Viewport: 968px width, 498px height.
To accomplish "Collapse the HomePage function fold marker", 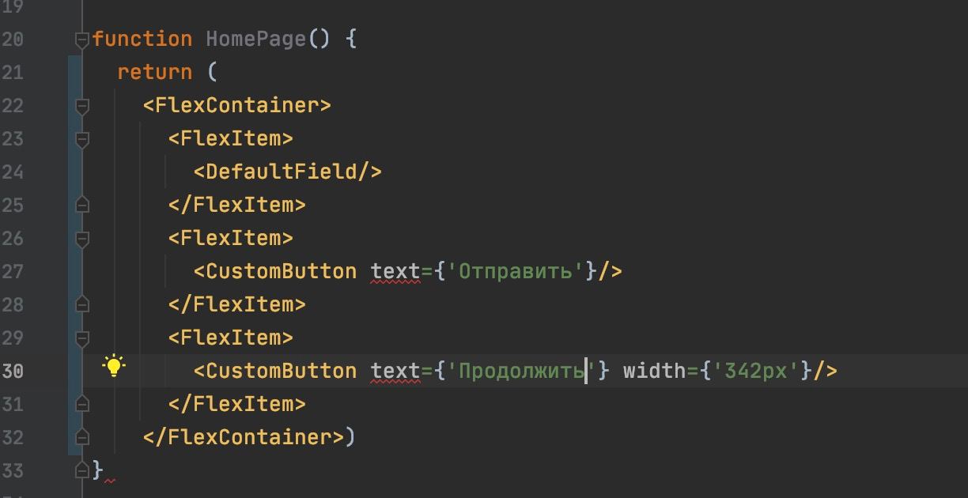I will (x=81, y=39).
